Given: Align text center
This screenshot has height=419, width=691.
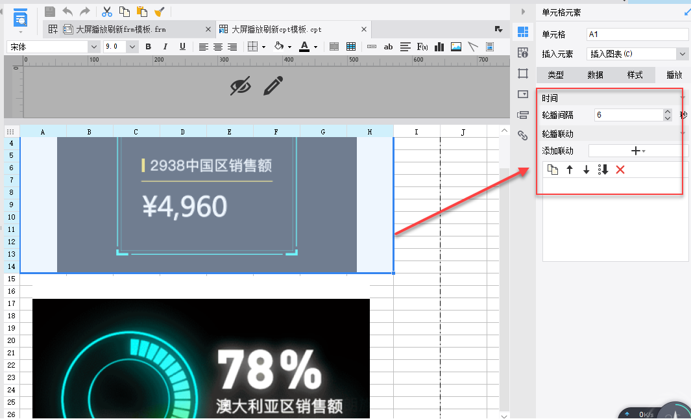Looking at the screenshot, I should click(x=218, y=47).
